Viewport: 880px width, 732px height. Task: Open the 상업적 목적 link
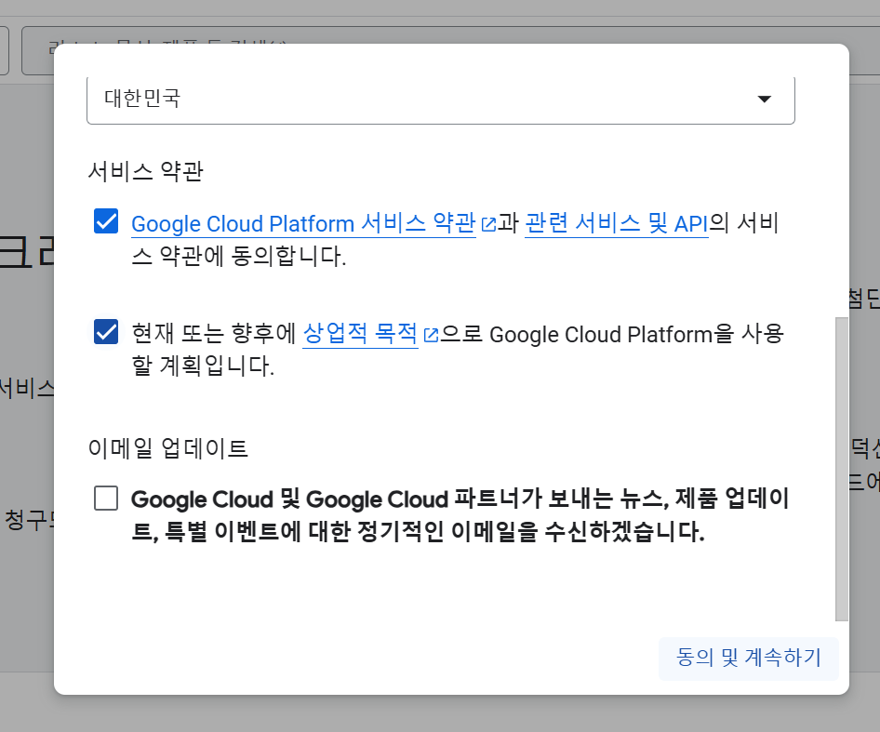pos(360,334)
